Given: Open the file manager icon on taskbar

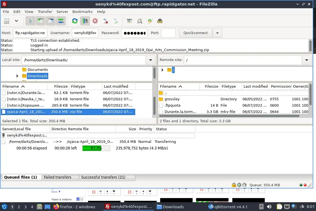Looking at the screenshot, I should [x=39, y=207].
